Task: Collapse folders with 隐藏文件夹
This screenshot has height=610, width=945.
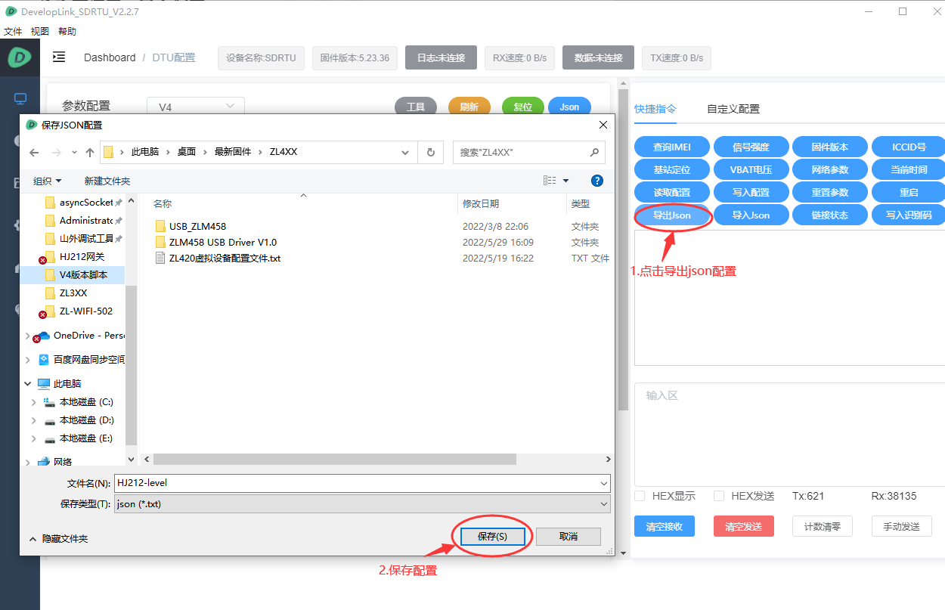Action: tap(59, 538)
